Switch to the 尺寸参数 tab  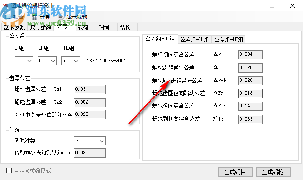(x=41, y=27)
